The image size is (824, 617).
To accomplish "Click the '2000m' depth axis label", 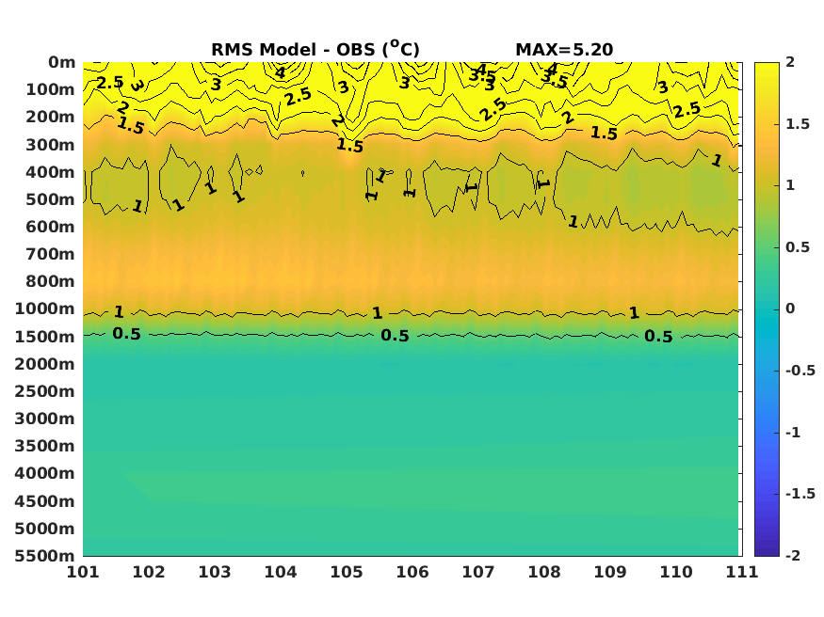I will point(45,364).
